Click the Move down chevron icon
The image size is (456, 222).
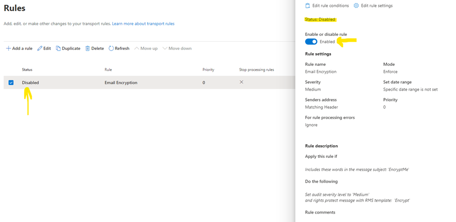click(x=165, y=48)
